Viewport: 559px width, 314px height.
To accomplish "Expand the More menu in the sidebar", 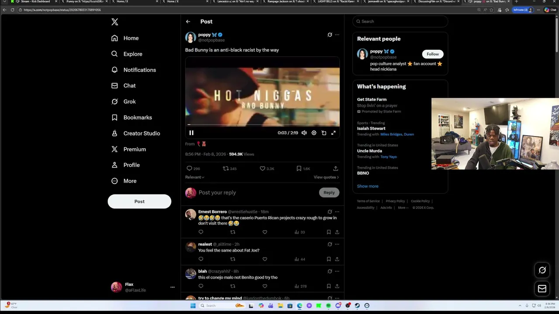I will (x=124, y=181).
